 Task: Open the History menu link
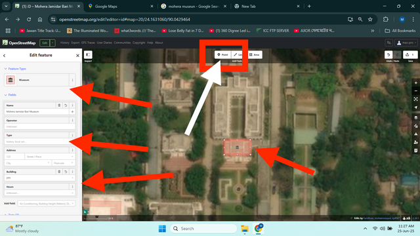(x=64, y=43)
